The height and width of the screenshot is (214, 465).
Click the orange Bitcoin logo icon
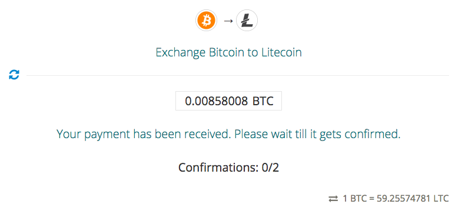point(207,21)
